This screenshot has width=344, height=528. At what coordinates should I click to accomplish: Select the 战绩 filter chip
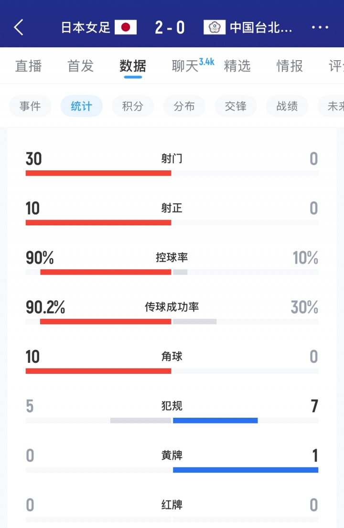pyautogui.click(x=287, y=106)
